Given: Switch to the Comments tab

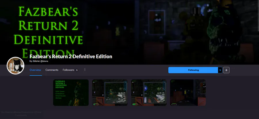Looking at the screenshot, I should coord(52,70).
